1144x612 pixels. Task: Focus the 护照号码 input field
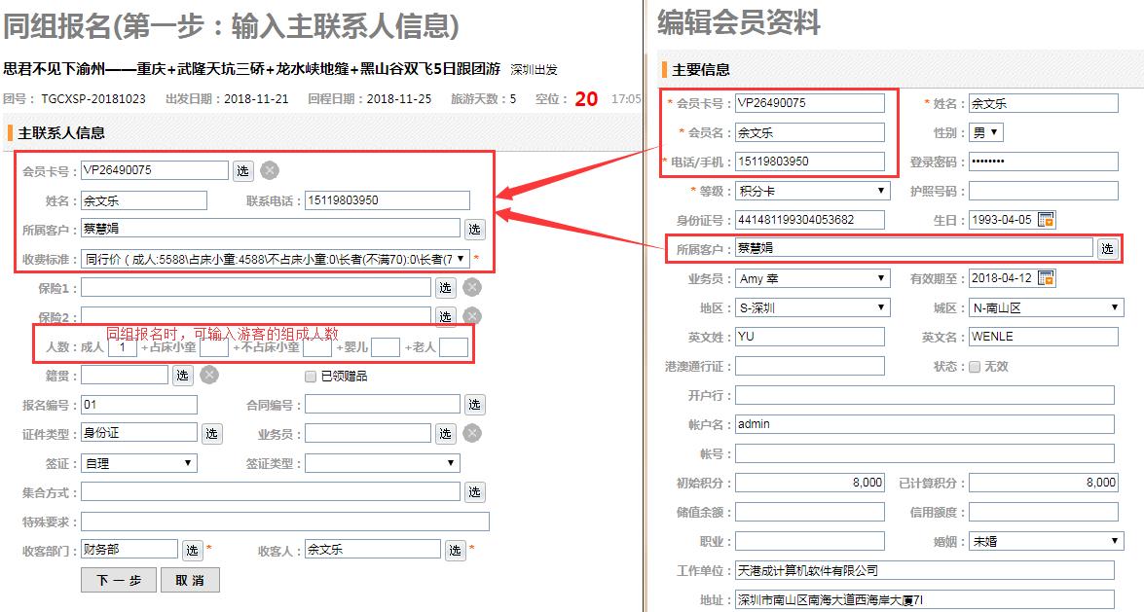1044,191
